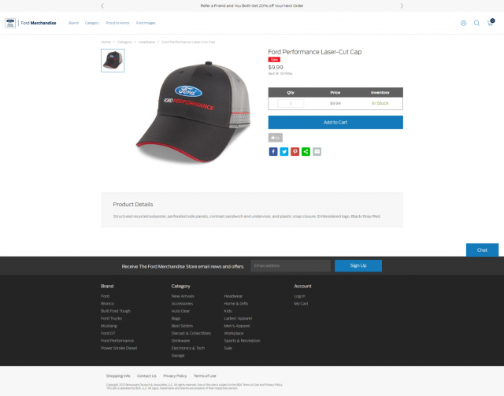Screen dimensions: 504x396
Task: Open Ladies' Apparel footer link
Action: [238, 319]
